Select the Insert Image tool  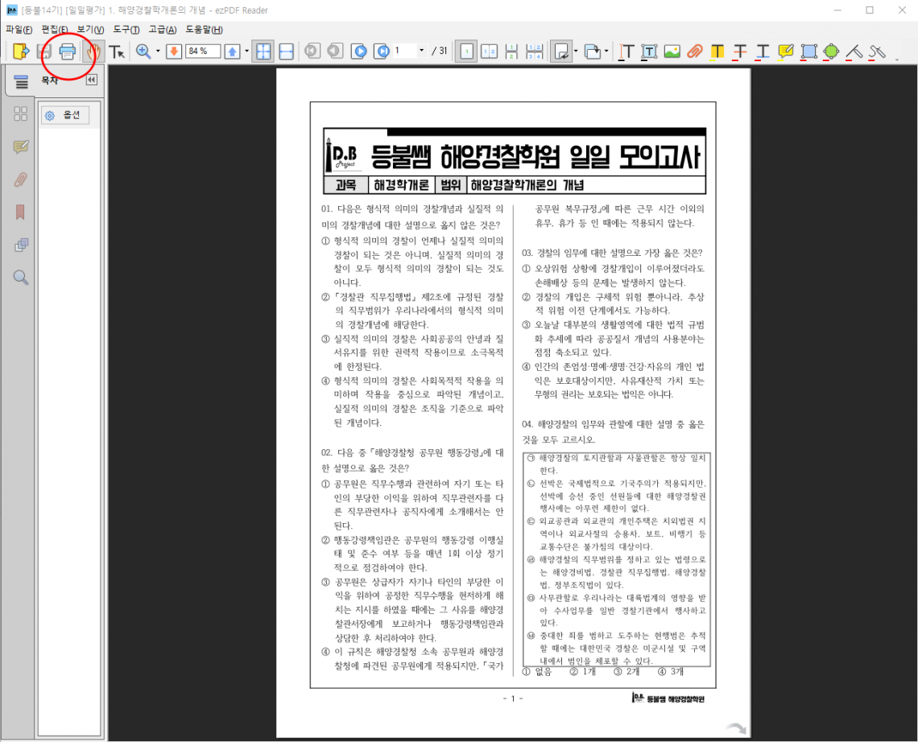[x=672, y=52]
